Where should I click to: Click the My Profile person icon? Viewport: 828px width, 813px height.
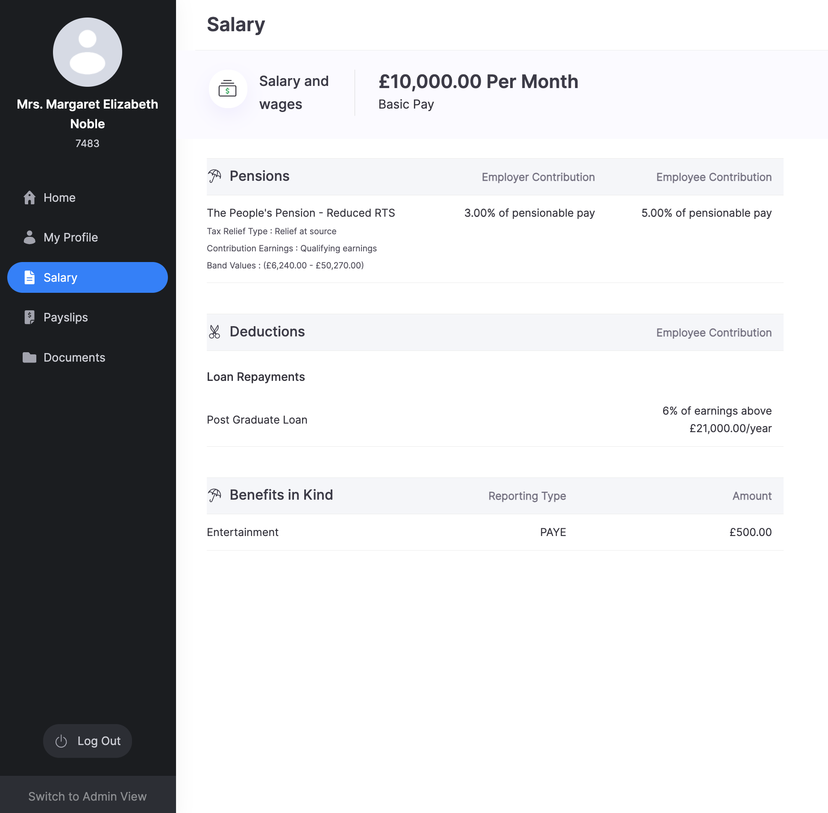(29, 237)
